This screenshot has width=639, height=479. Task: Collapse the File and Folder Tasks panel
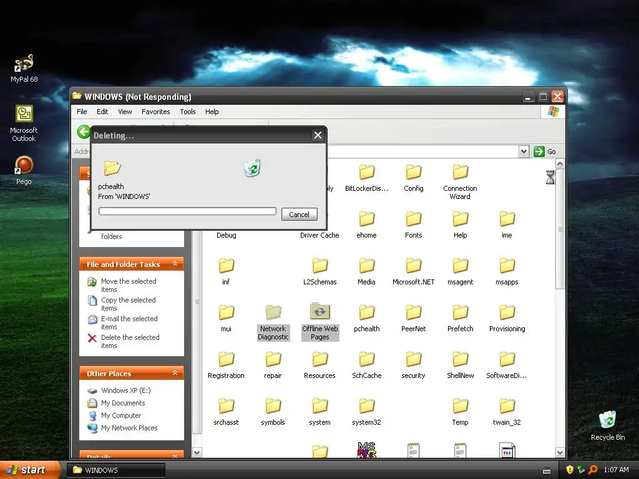tap(175, 264)
